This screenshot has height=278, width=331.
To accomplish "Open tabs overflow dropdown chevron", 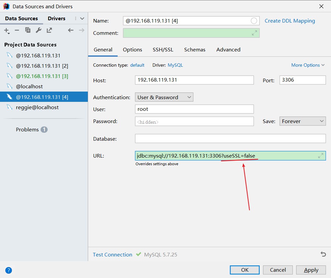I will (82, 19).
